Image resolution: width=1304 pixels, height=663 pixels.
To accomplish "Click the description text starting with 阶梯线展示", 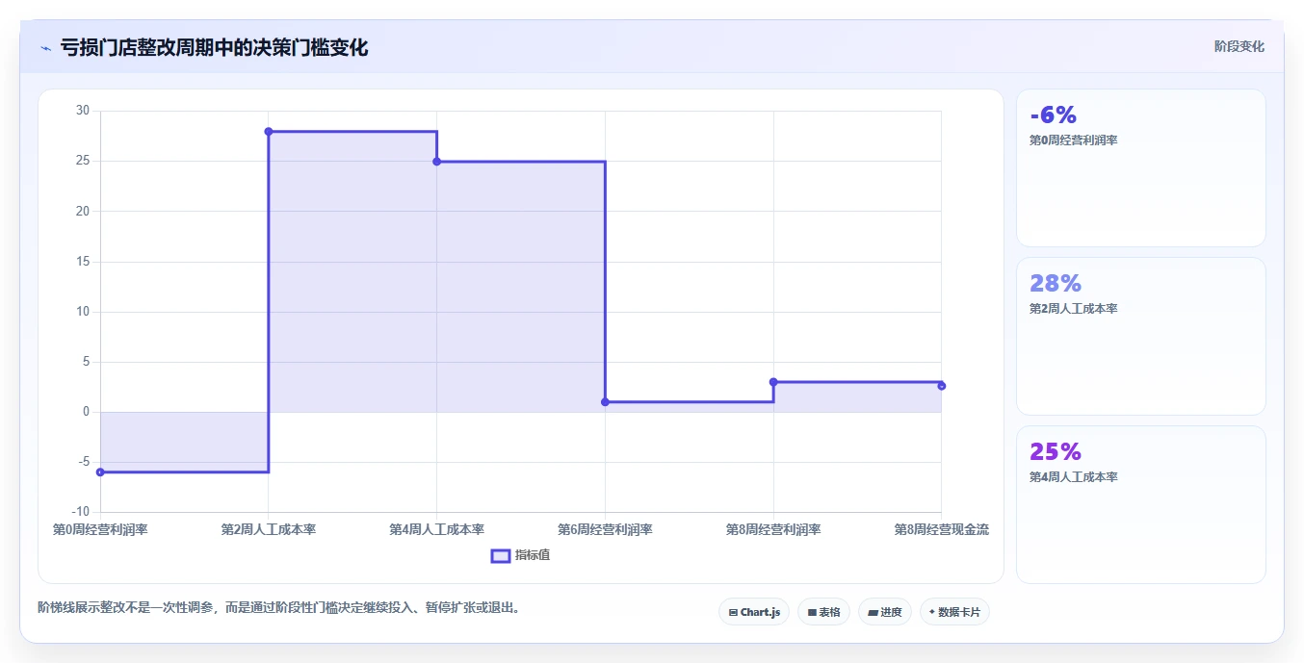I will [279, 608].
